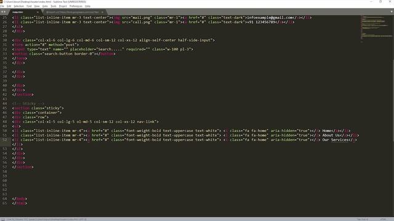Viewport: 394px width, 221px height.
Task: Click 'call.png' source on line 26
Action: coord(141,22)
